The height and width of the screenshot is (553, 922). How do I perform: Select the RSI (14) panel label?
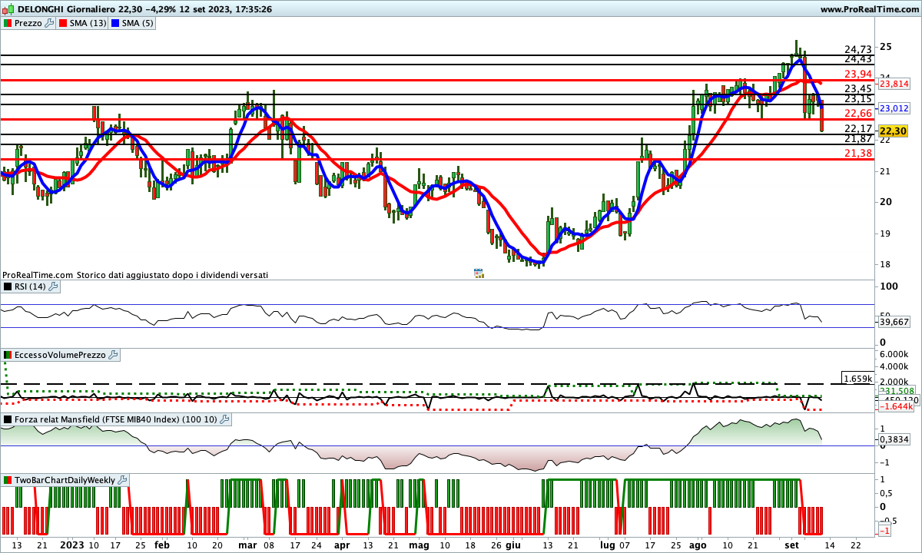(30, 286)
